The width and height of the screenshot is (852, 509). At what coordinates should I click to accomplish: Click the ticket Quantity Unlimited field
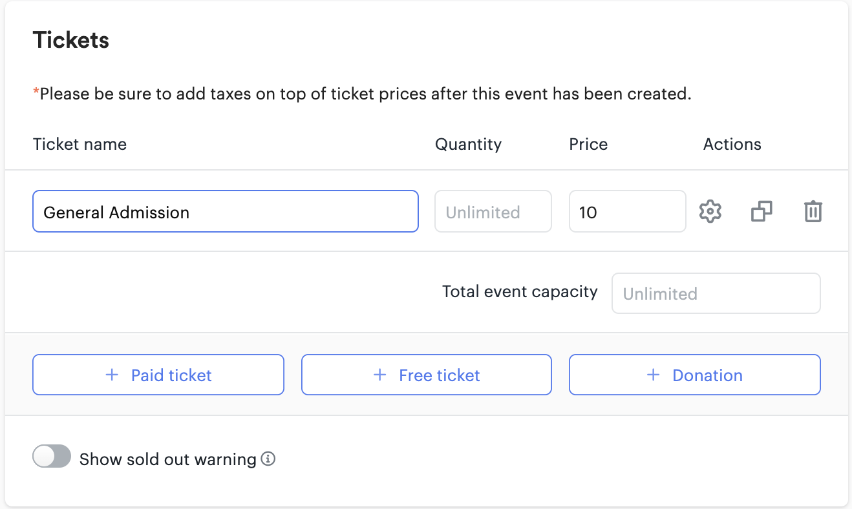click(x=493, y=211)
